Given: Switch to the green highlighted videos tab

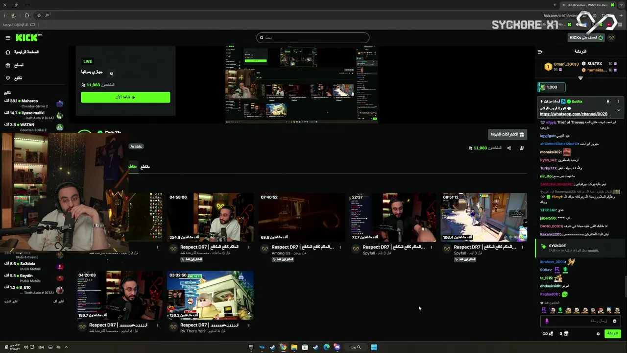Looking at the screenshot, I should pos(132,167).
